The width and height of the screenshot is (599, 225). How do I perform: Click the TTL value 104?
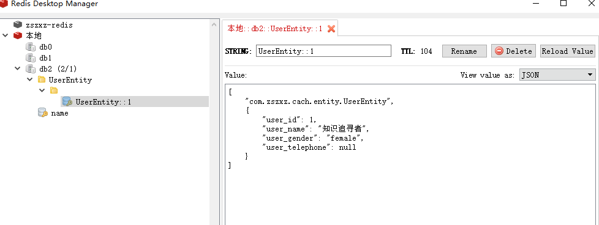(x=426, y=51)
